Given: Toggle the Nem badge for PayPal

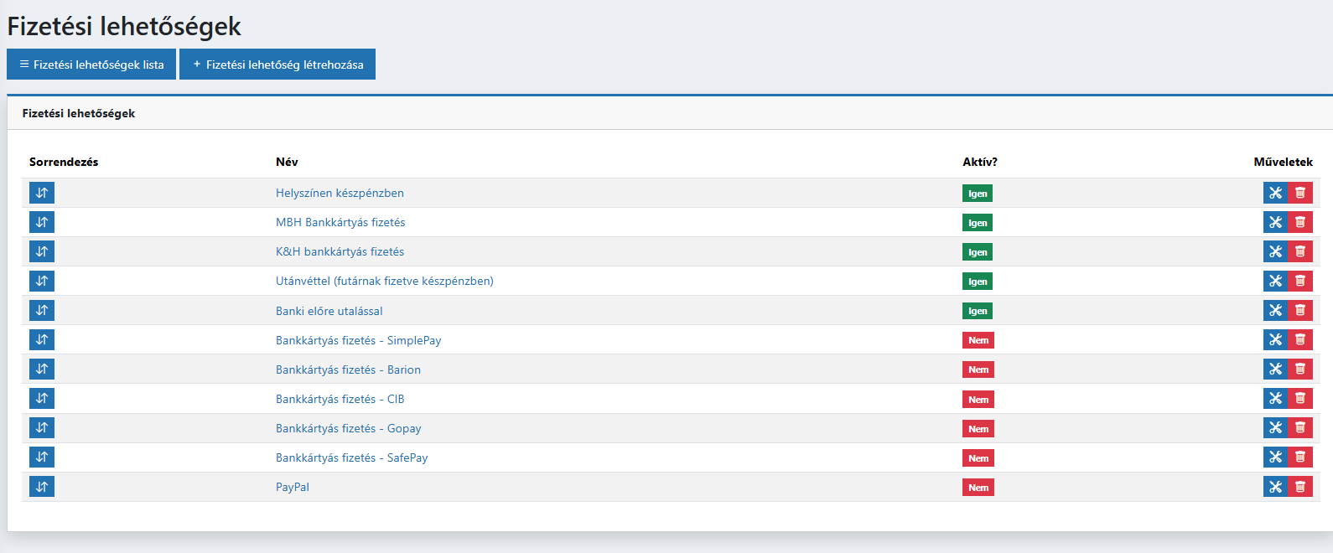Looking at the screenshot, I should click(978, 488).
